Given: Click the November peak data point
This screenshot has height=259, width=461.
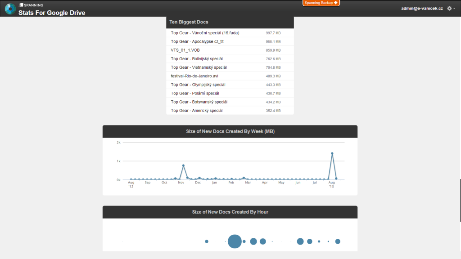Looking at the screenshot, I should tap(184, 165).
